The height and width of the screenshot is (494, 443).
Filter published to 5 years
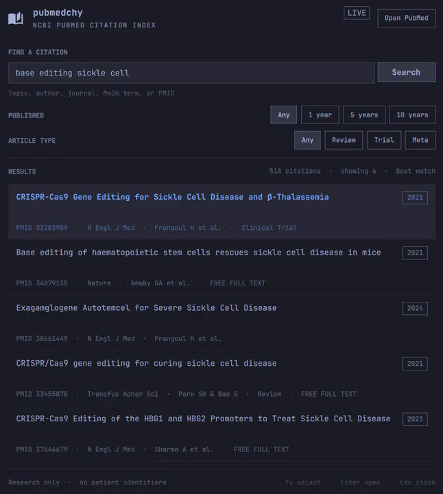click(364, 115)
